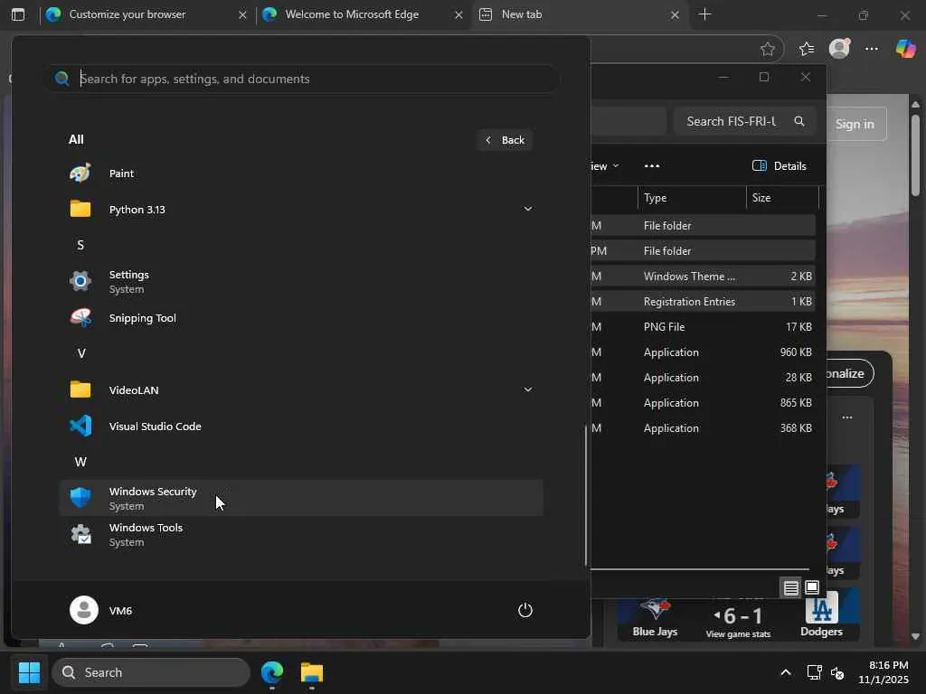Sort by the Size column header

pos(782,198)
